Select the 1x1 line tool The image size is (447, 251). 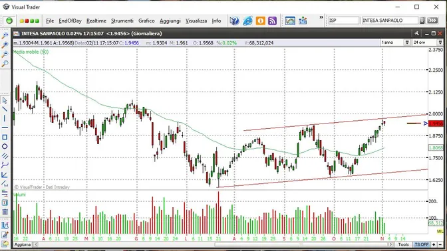(5, 184)
